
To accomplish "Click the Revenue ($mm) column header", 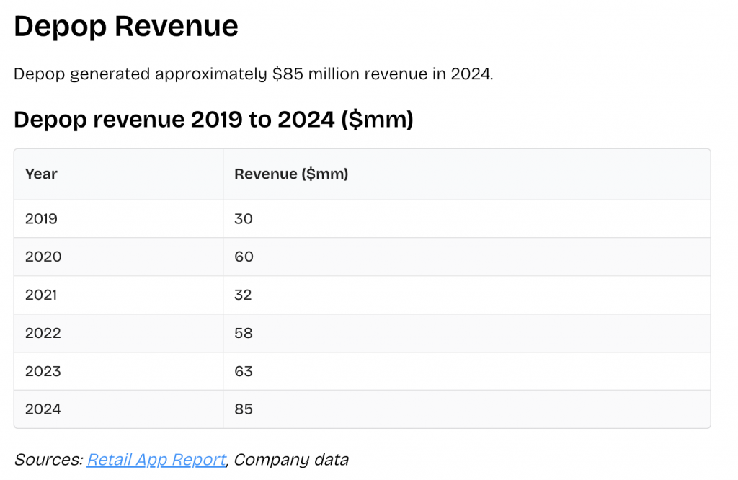I will [290, 174].
